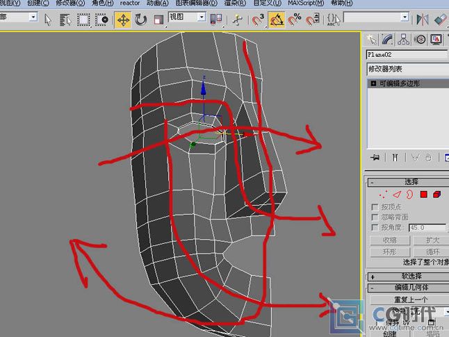The height and width of the screenshot is (337, 449).
Task: Activate the Select and Move tool
Action: 123,19
